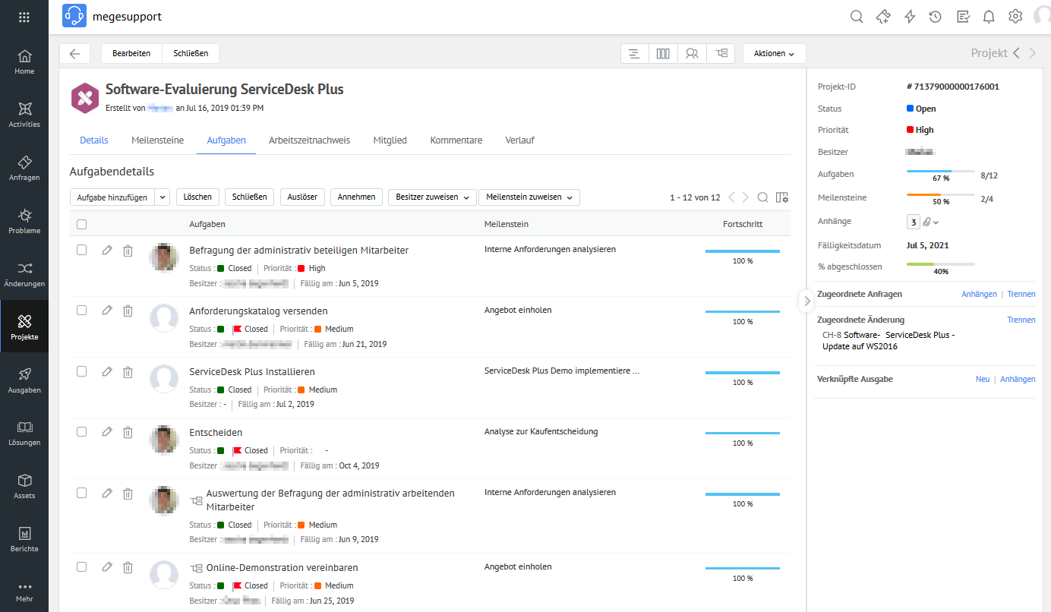The height and width of the screenshot is (612, 1051).
Task: Click Meilensteine 50 % progress bar
Action: click(941, 195)
